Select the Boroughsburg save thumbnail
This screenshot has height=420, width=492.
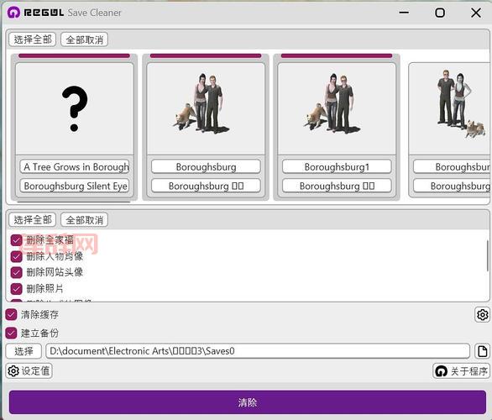[x=206, y=108]
